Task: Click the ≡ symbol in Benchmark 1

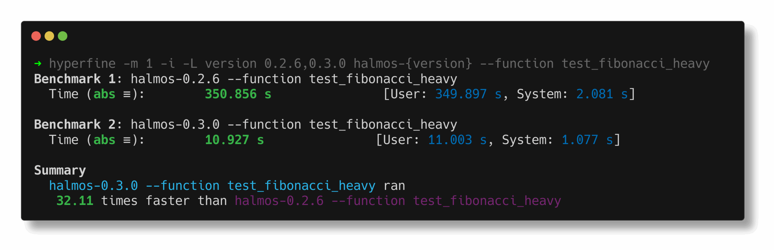Action: (127, 94)
